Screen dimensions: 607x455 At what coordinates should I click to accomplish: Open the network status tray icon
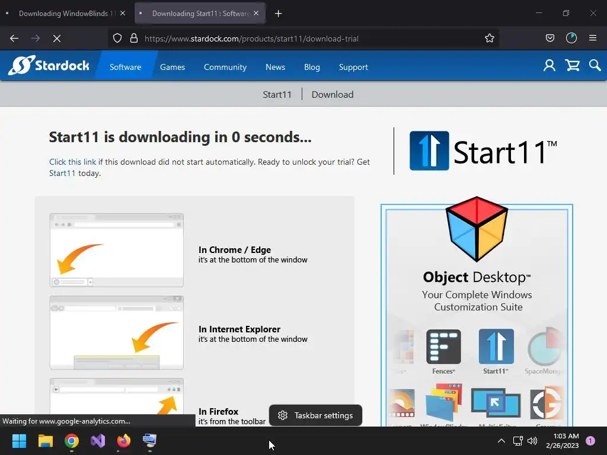click(x=517, y=441)
